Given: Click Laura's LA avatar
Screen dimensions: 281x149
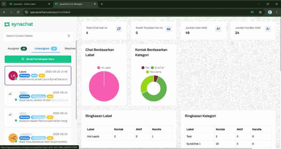Looking at the screenshot, I should [x=13, y=76].
